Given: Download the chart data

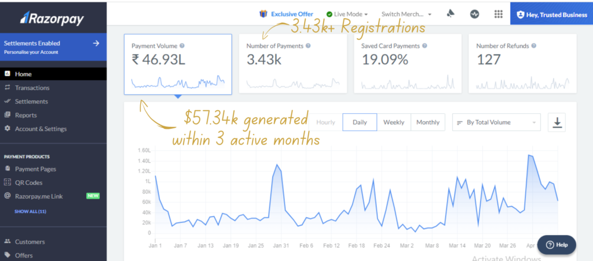Looking at the screenshot, I should point(557,122).
